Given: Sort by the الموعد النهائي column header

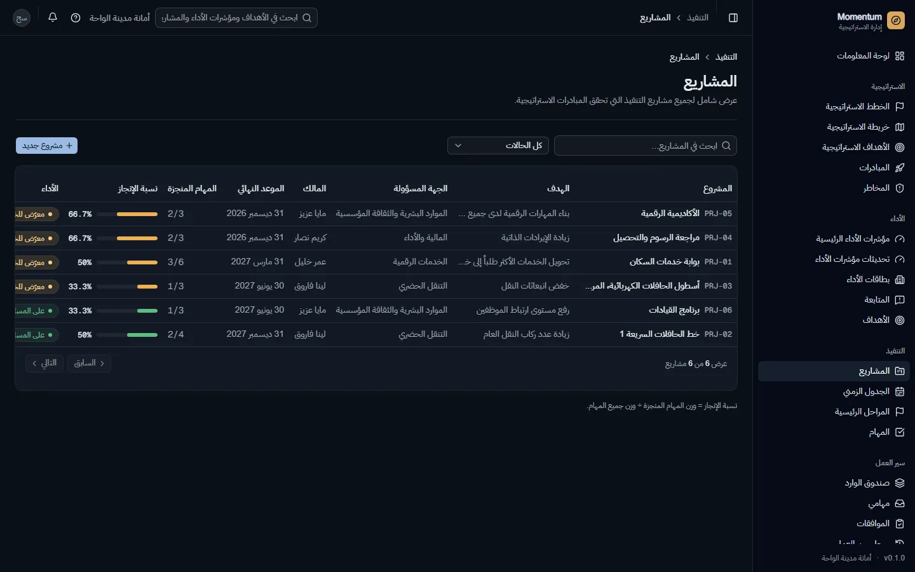Looking at the screenshot, I should 261,189.
